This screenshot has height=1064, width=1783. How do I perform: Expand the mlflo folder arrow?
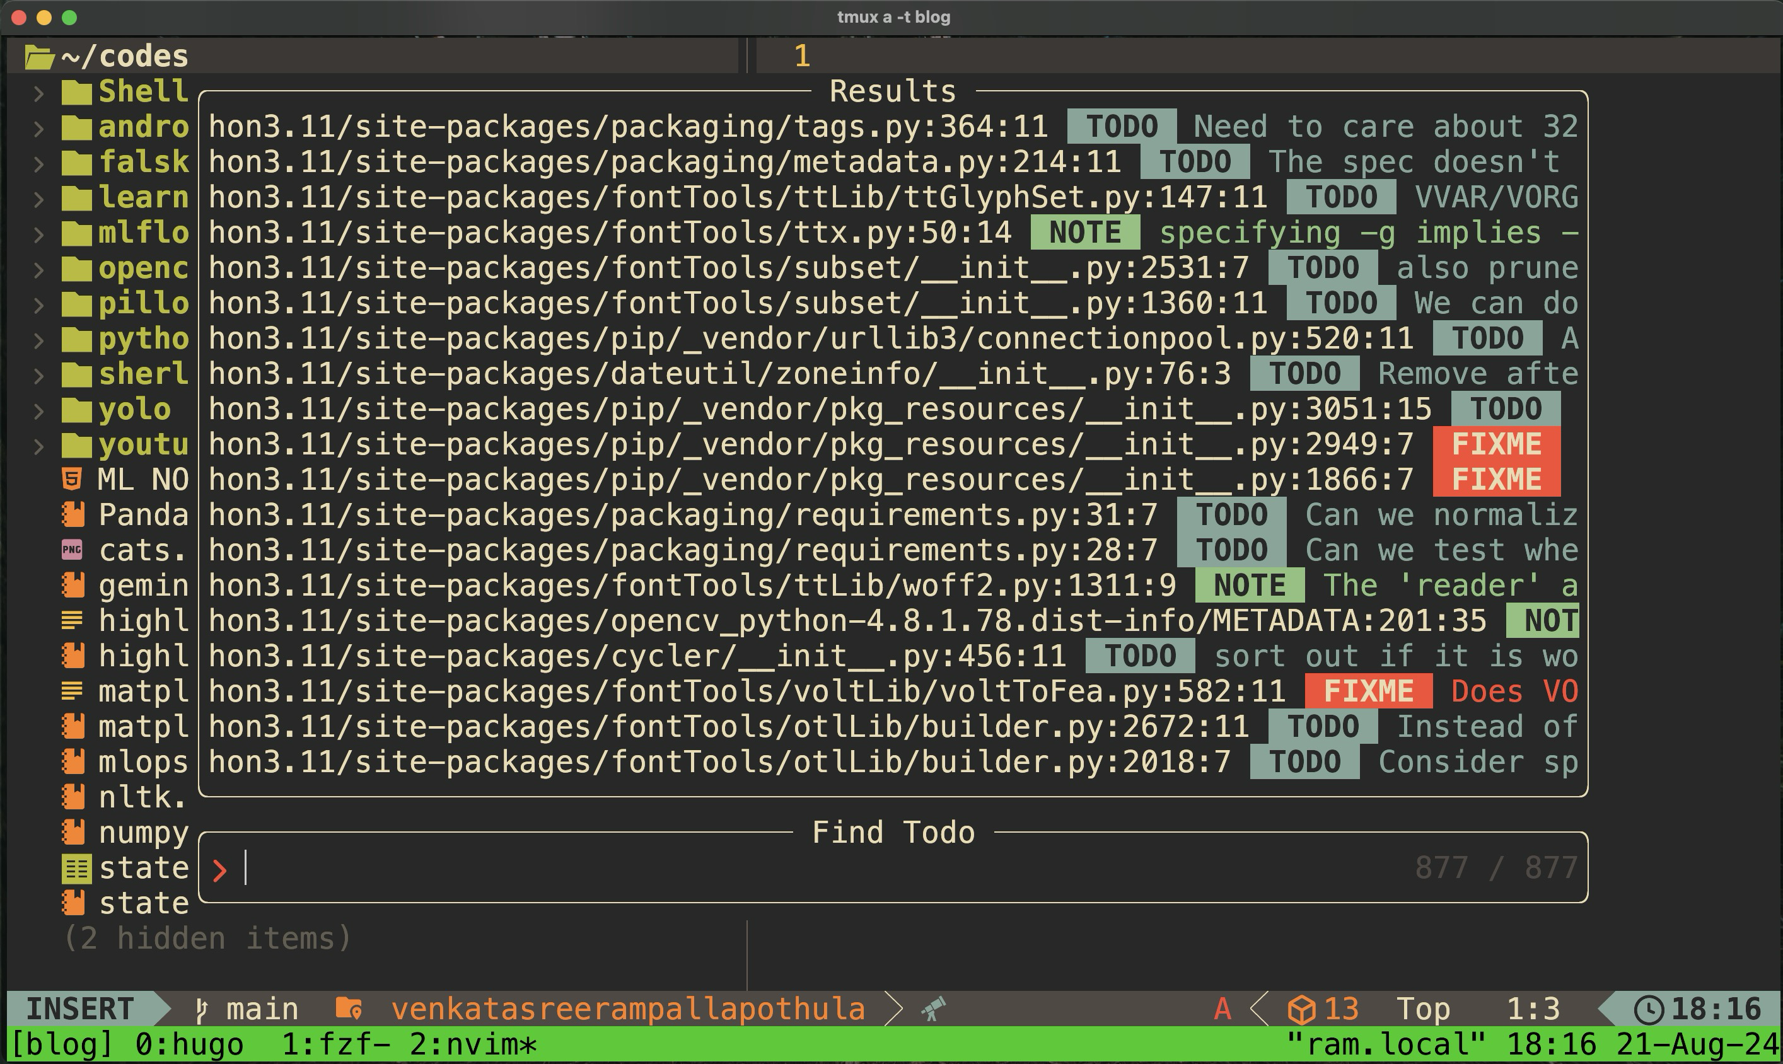38,234
